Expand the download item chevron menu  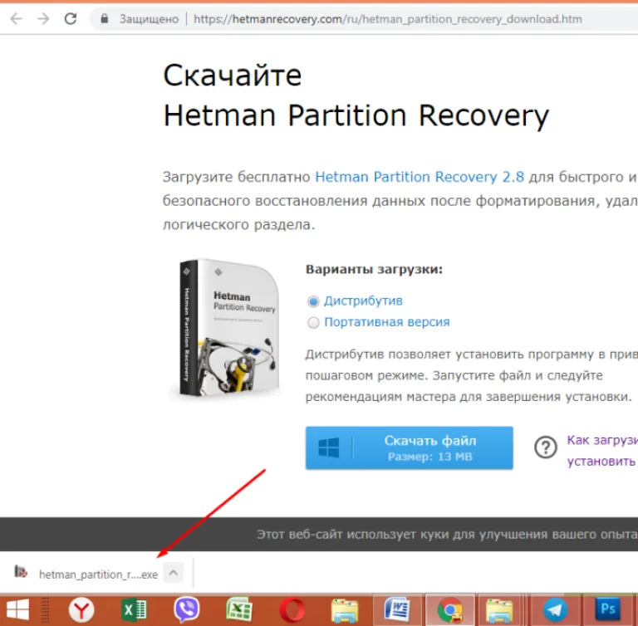[174, 573]
